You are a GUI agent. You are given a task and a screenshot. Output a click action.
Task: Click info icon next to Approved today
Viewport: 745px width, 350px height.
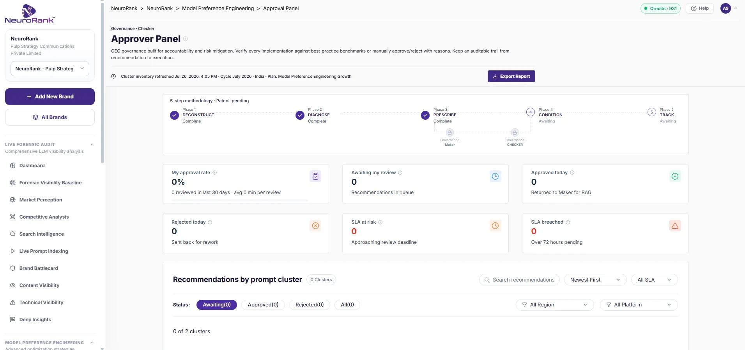pos(572,173)
